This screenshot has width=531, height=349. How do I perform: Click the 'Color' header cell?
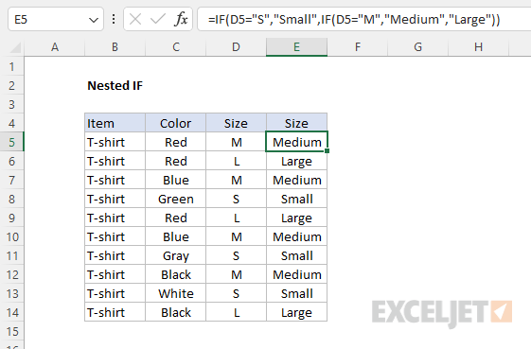(175, 123)
